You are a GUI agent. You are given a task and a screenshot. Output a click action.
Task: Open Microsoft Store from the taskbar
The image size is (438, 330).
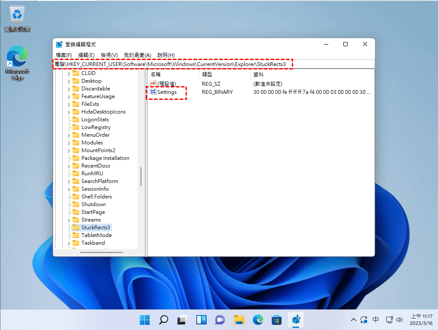pos(276,320)
